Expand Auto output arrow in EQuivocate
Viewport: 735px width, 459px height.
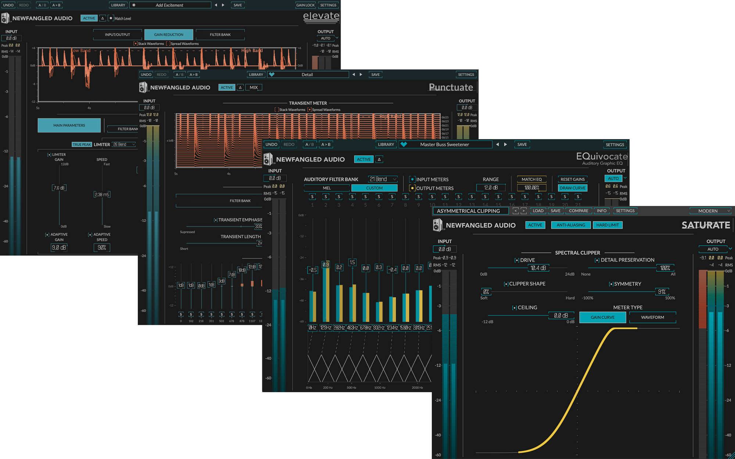click(625, 178)
